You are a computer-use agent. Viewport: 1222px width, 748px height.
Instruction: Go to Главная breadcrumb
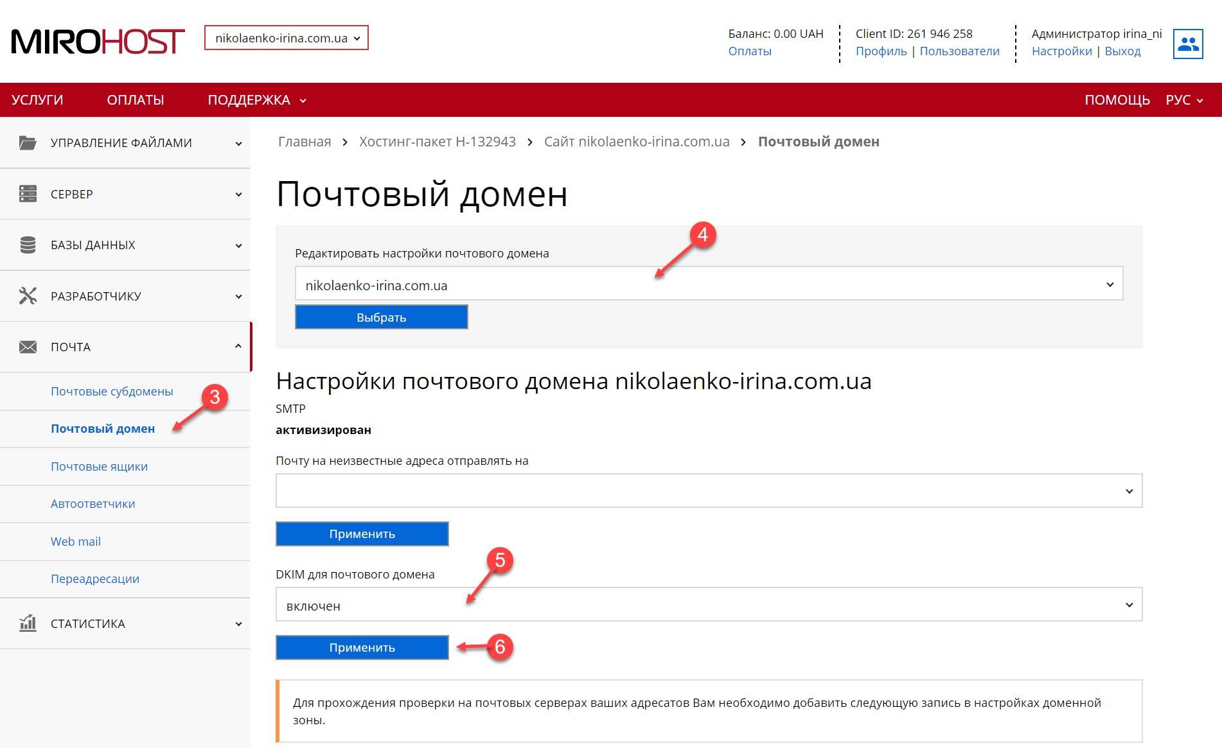[305, 141]
